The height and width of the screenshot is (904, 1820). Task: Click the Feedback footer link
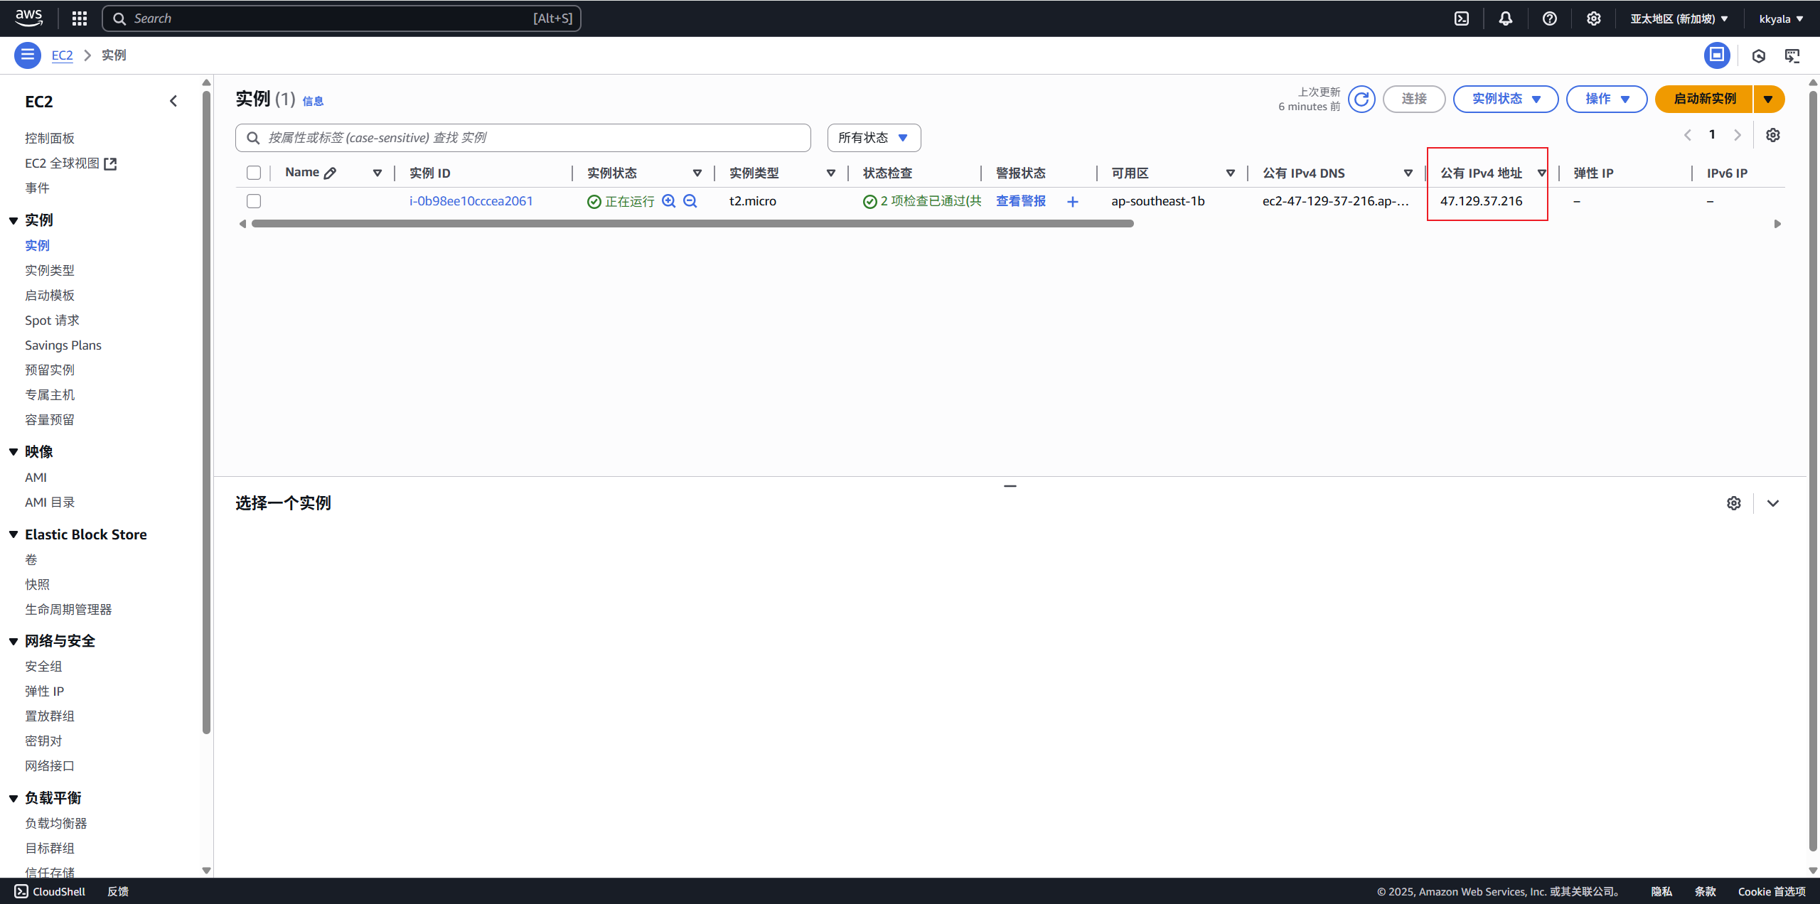(118, 891)
